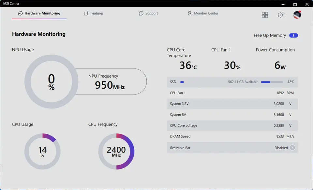Close the MSI Center window
The width and height of the screenshot is (313, 190).
click(307, 4)
